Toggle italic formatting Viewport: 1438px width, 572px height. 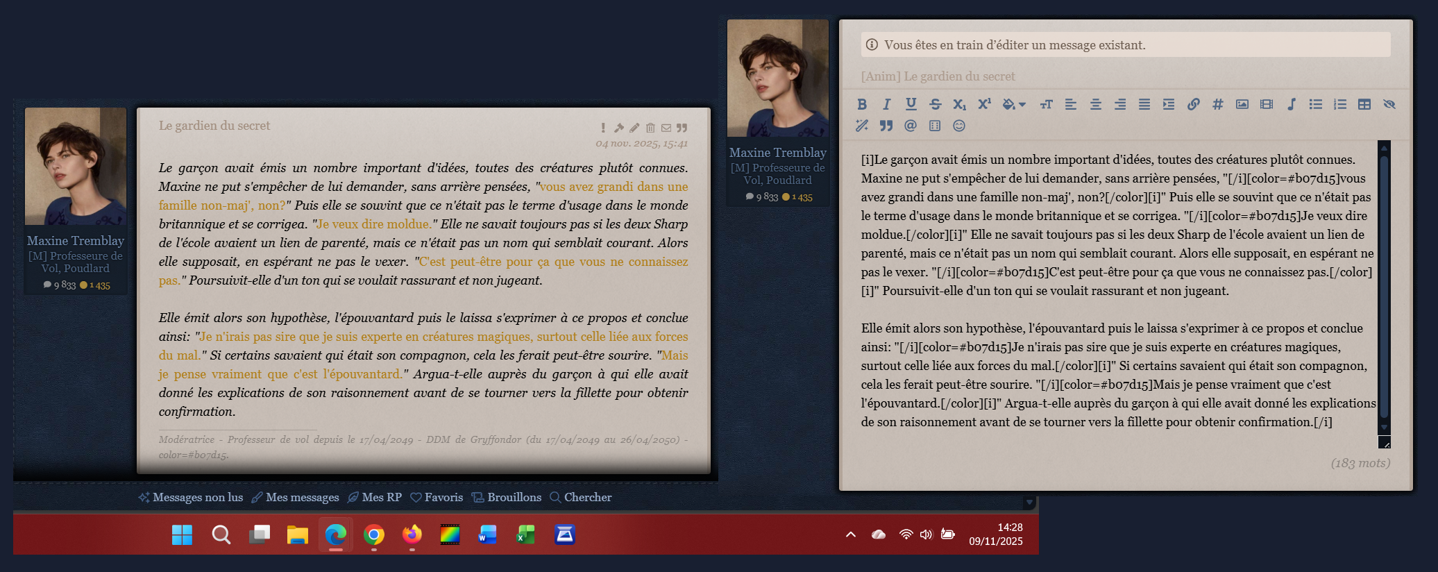click(886, 104)
